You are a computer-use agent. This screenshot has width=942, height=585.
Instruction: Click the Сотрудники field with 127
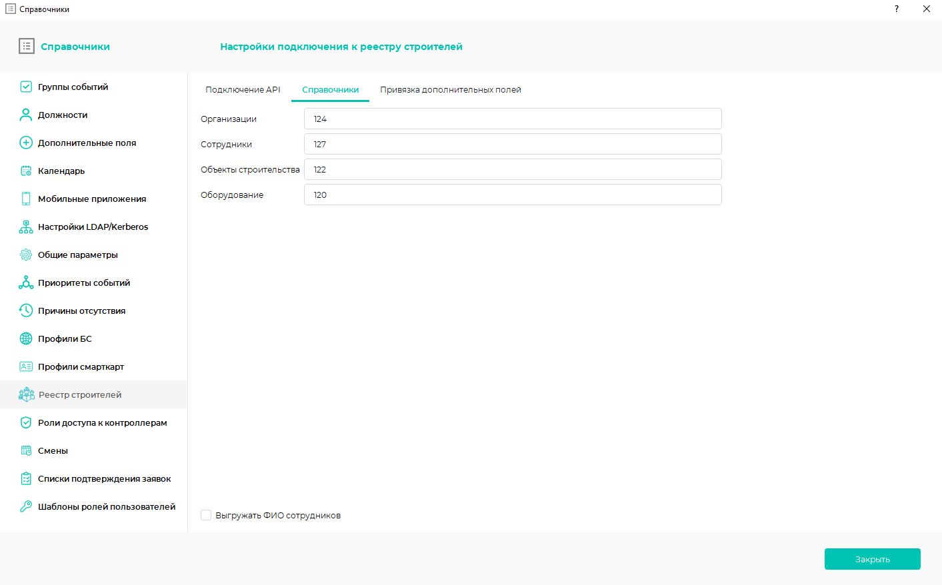click(512, 144)
